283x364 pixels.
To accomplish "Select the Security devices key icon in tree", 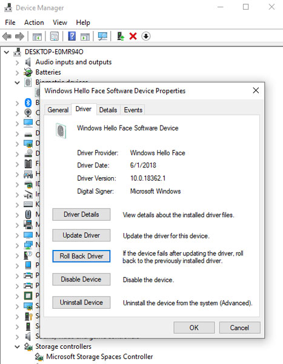I will click(x=28, y=316).
